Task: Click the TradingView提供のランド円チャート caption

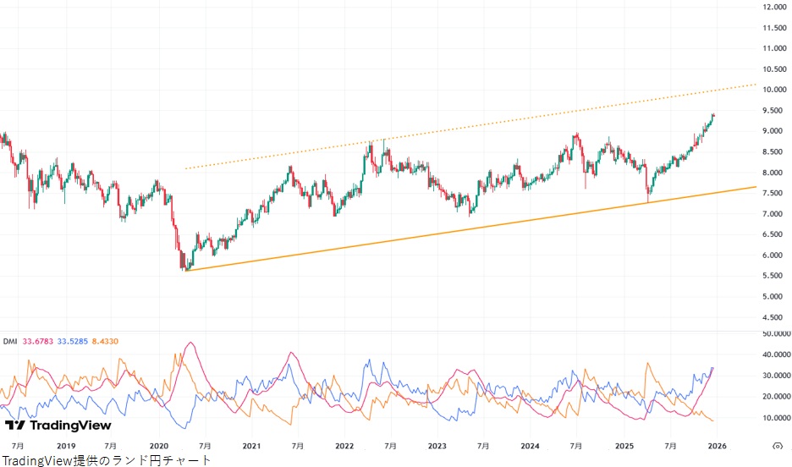Action: [x=106, y=459]
